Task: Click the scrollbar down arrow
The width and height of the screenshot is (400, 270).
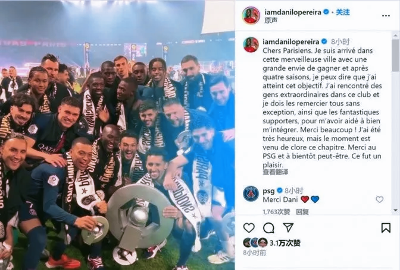Action: [395, 211]
